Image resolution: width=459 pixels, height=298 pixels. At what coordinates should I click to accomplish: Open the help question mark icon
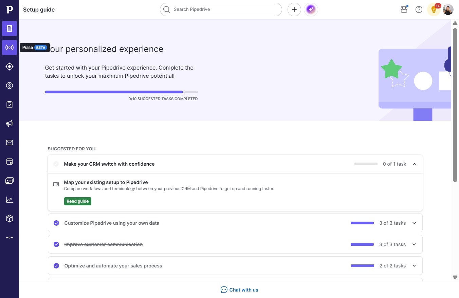point(419,10)
